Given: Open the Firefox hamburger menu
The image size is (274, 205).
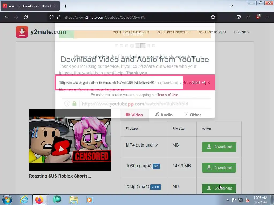Looking at the screenshot, I should pyautogui.click(x=268, y=17).
